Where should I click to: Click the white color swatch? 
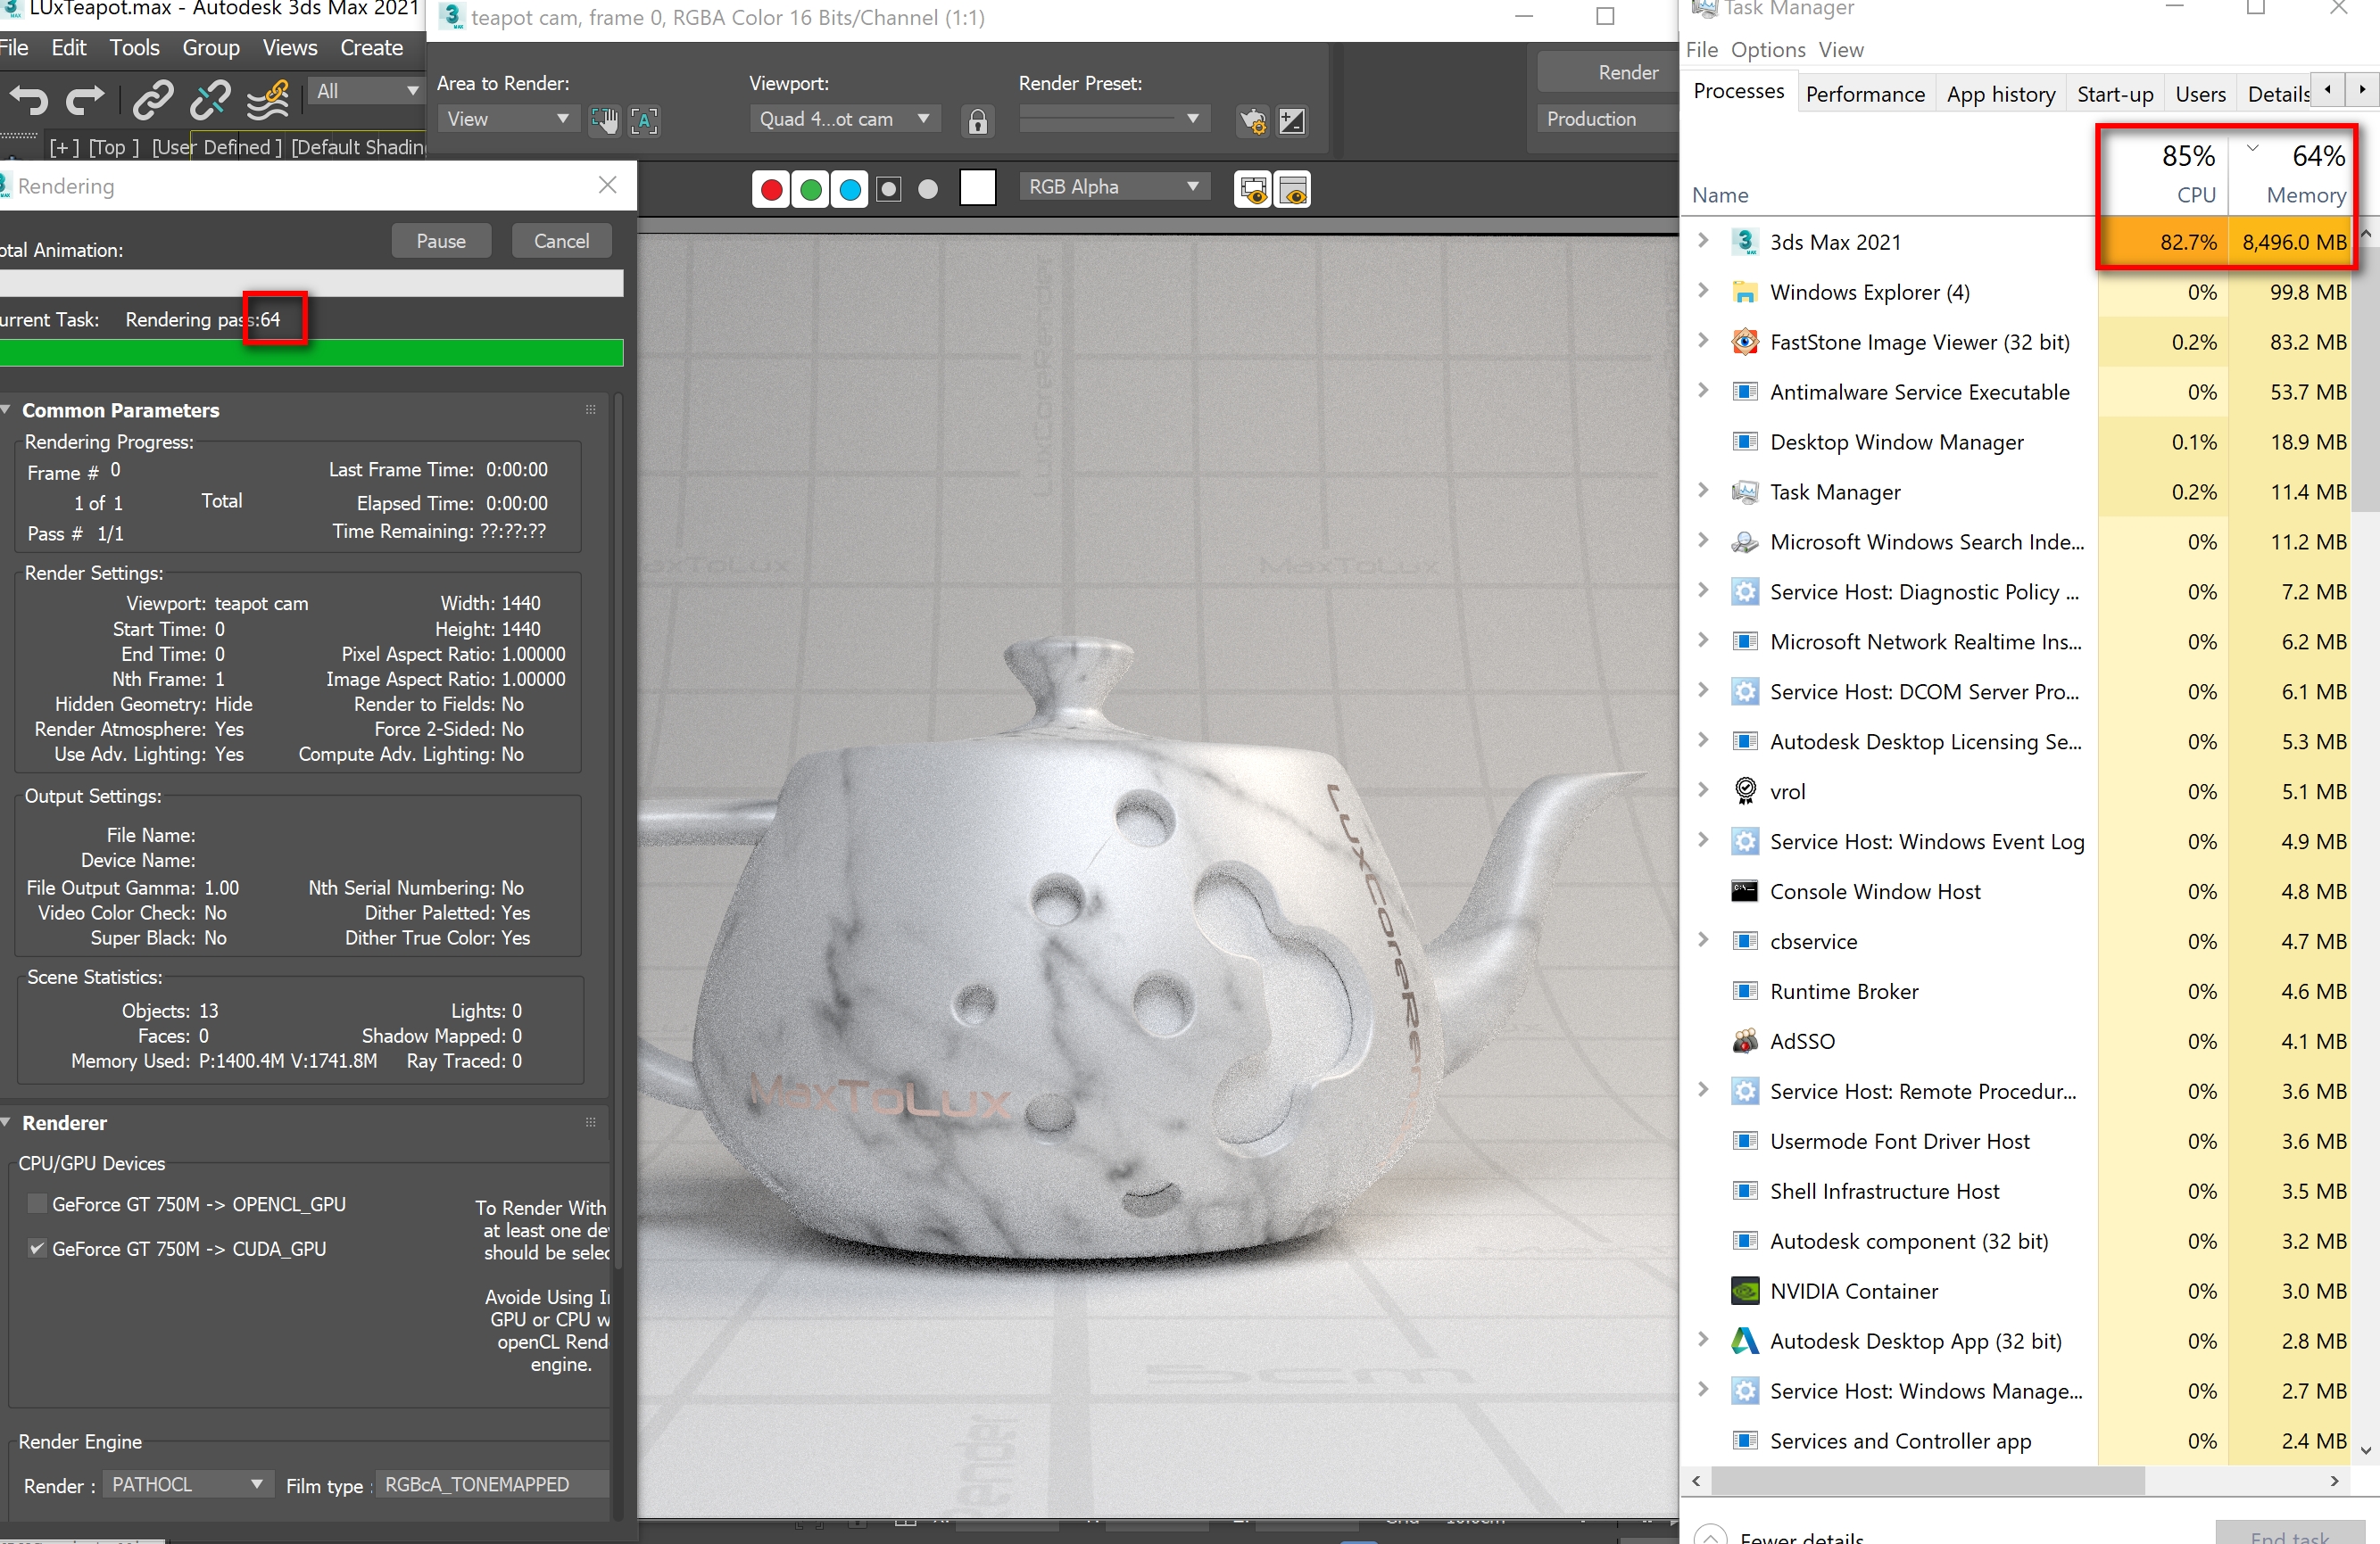pyautogui.click(x=977, y=188)
